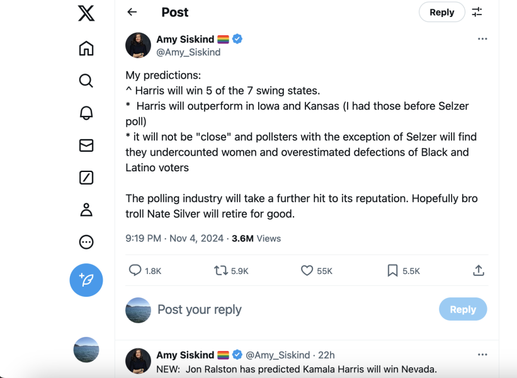The width and height of the screenshot is (517, 378).
Task: Open three-dot menu on Jon Ralston reply
Action: click(x=482, y=355)
